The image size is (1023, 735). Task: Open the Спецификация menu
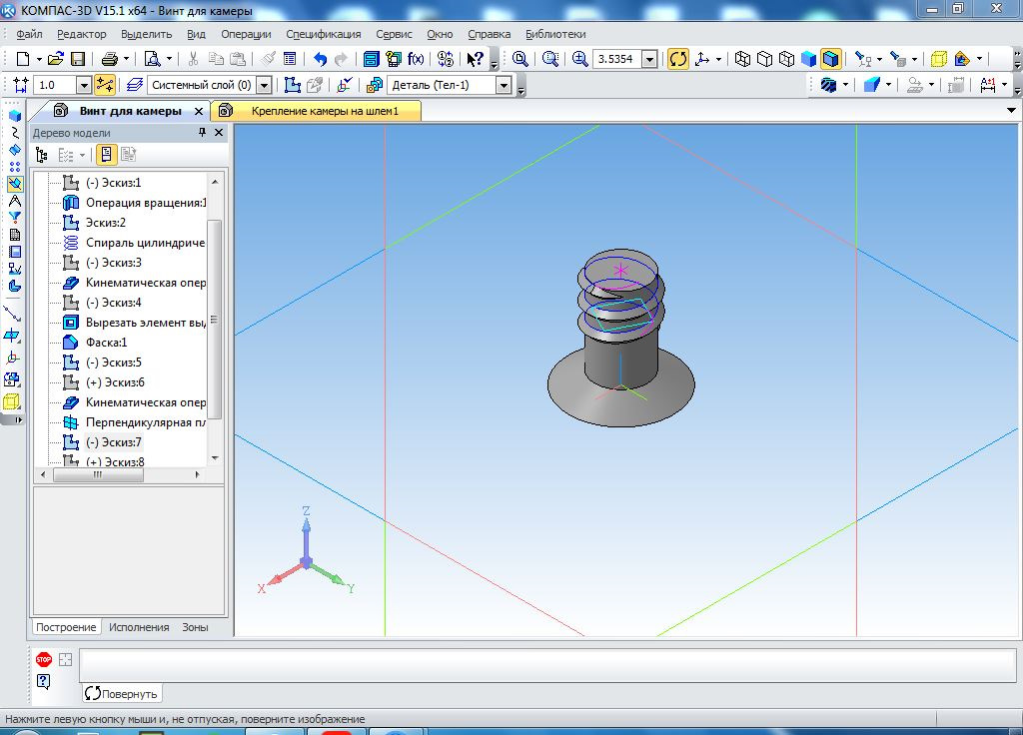pyautogui.click(x=324, y=34)
